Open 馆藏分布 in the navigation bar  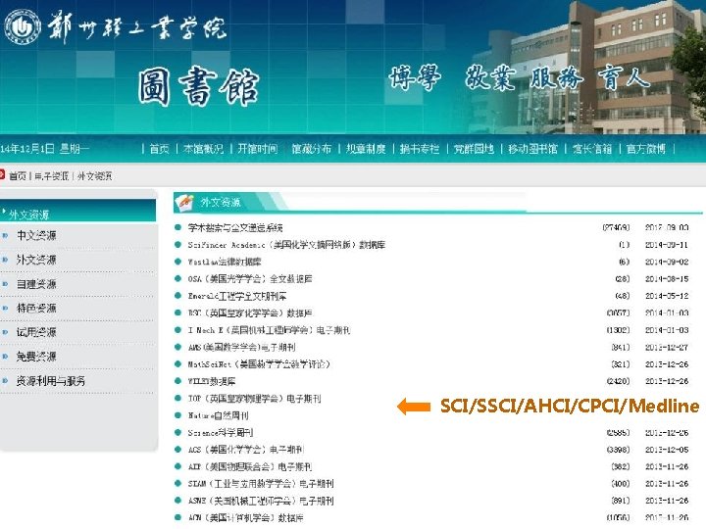(311, 149)
